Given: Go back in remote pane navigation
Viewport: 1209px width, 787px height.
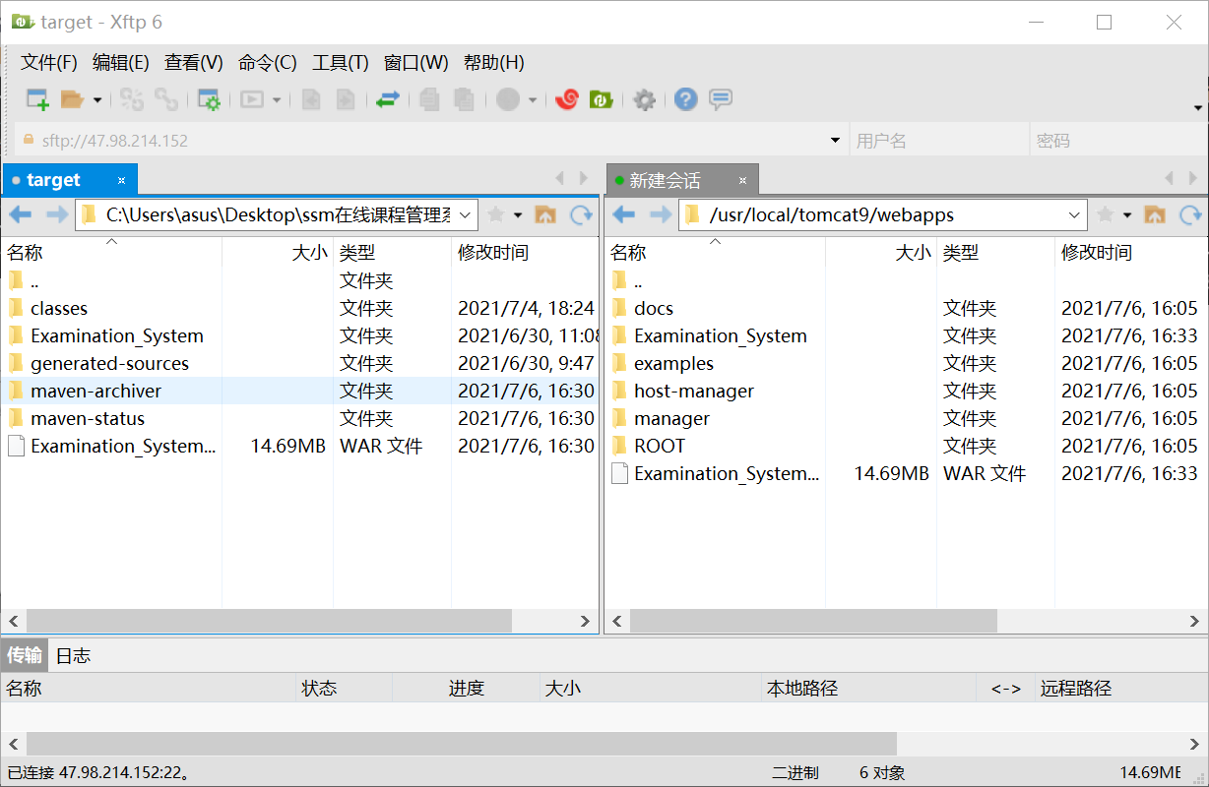Looking at the screenshot, I should (x=623, y=214).
